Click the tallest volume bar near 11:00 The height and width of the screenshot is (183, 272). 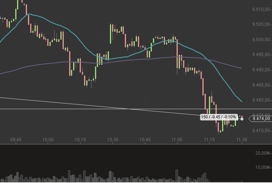177,176
